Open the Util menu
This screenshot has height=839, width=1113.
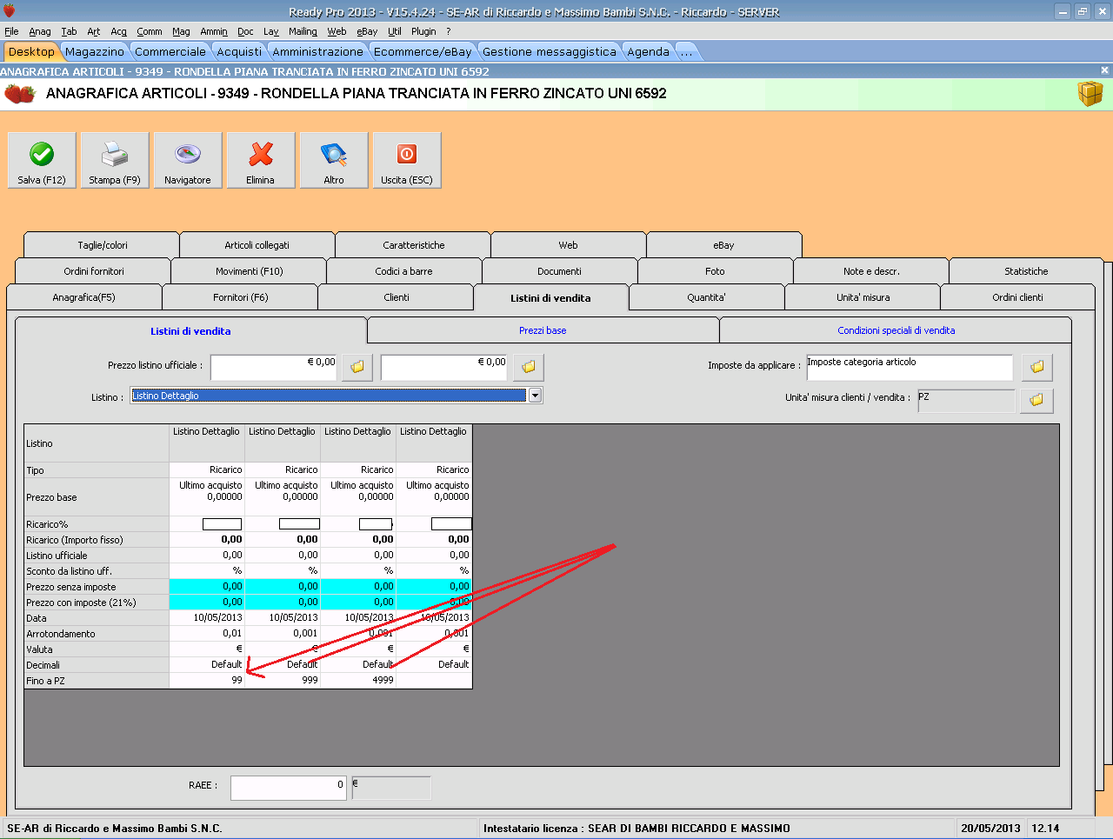(395, 31)
